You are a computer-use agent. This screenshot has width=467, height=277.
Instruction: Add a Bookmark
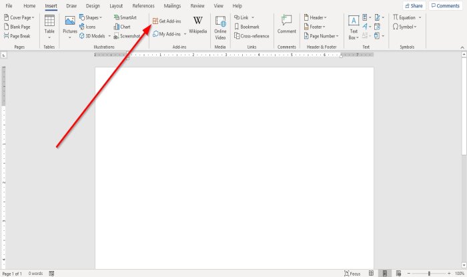(247, 27)
